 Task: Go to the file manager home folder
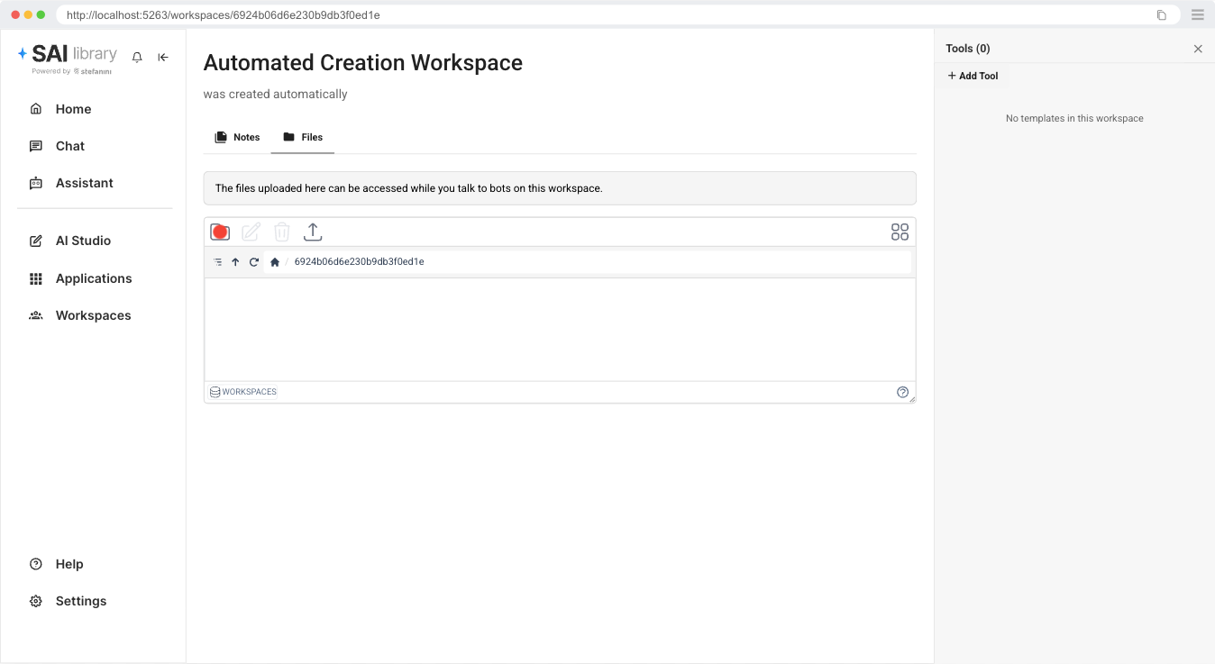pos(275,262)
